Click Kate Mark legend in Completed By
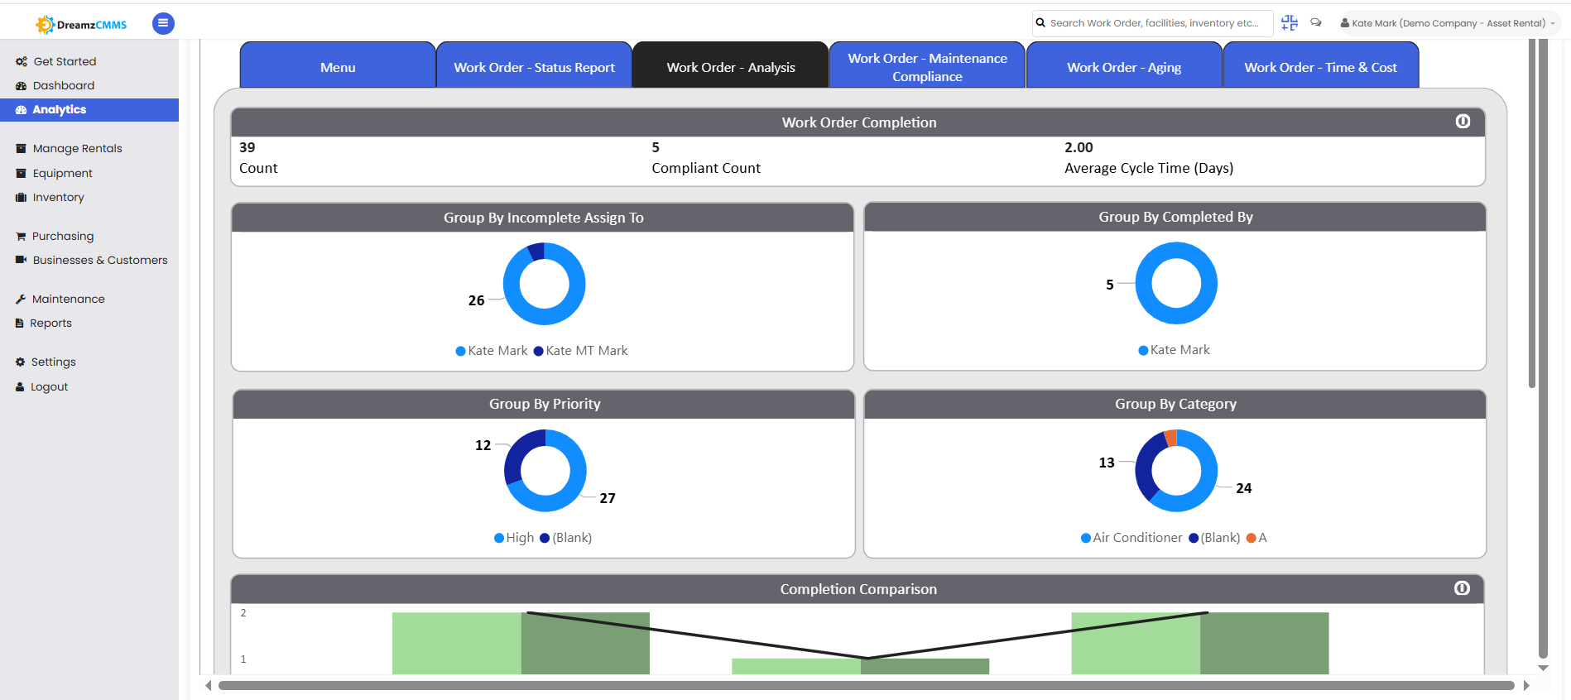The height and width of the screenshot is (700, 1571). point(1175,350)
